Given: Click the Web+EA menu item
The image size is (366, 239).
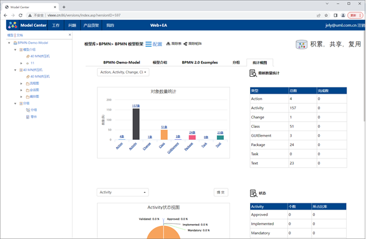Looking at the screenshot, I should tap(158, 25).
